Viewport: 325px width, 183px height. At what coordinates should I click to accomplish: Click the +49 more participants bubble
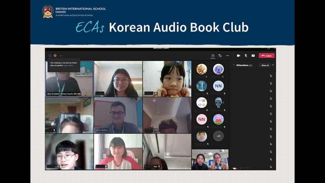[218, 136]
